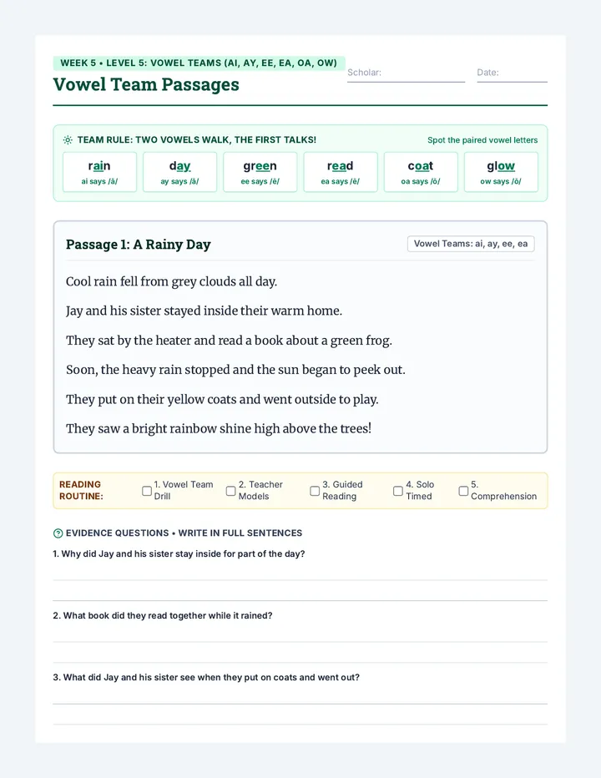
Task: Click the Scholar name field
Action: coord(406,73)
